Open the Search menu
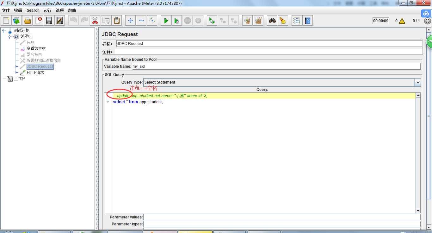432x233 pixels. pos(33,10)
